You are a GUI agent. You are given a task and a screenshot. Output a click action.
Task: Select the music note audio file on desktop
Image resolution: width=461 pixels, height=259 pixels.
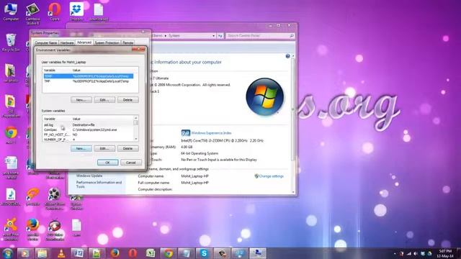pyautogui.click(x=11, y=196)
